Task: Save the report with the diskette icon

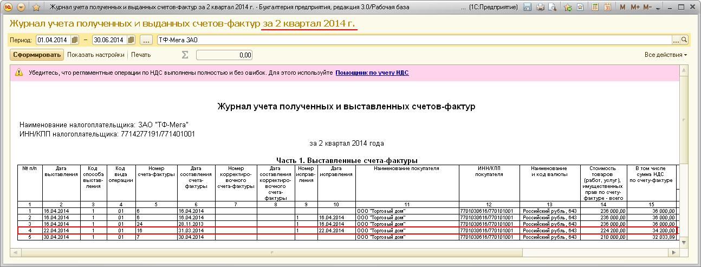Action: [x=528, y=8]
